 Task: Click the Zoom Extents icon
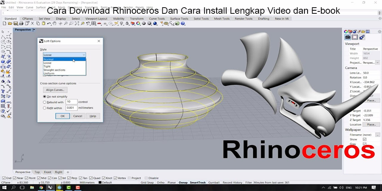click(x=77, y=23)
